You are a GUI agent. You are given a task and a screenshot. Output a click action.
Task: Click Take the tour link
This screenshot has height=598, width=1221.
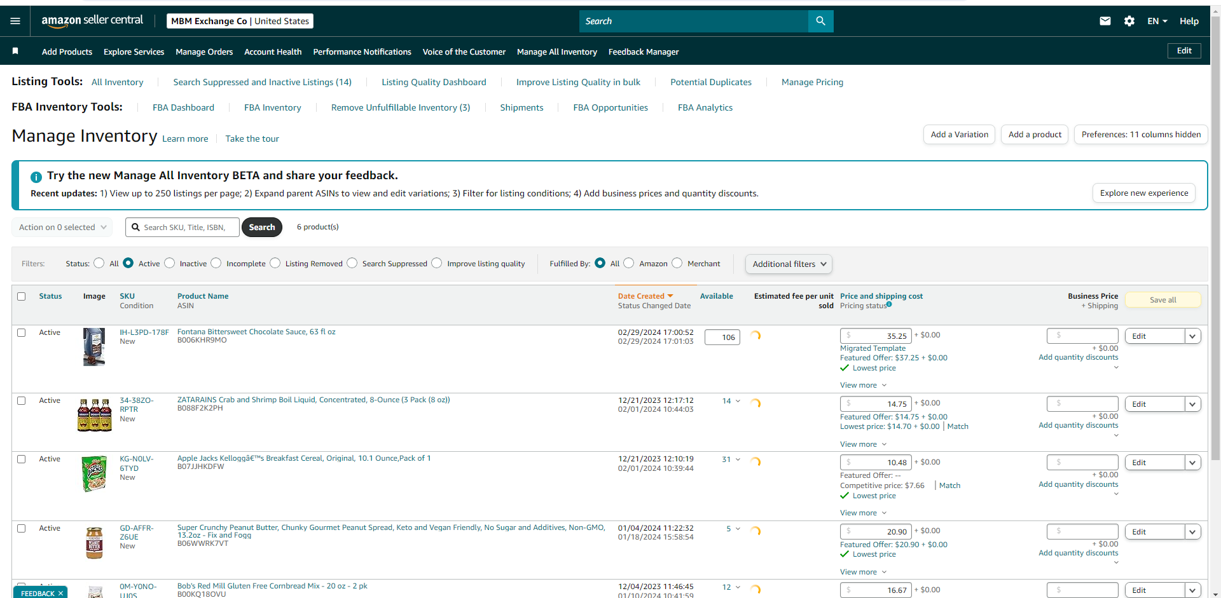pos(252,139)
